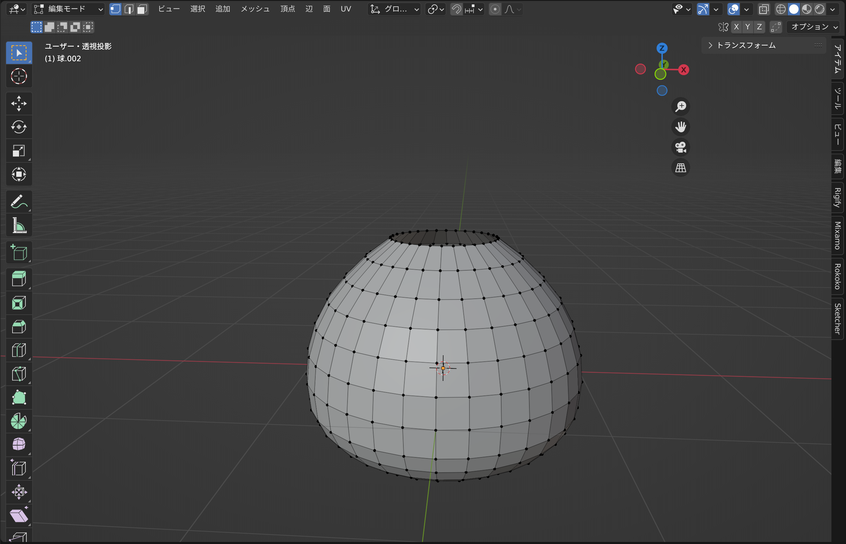This screenshot has width=846, height=544.
Task: Toggle X axis mirror
Action: 736,27
